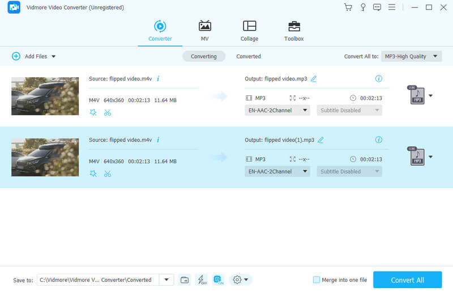Screen dimensions: 453x292
Task: Click the shopping cart icon in title bar
Action: (x=348, y=7)
